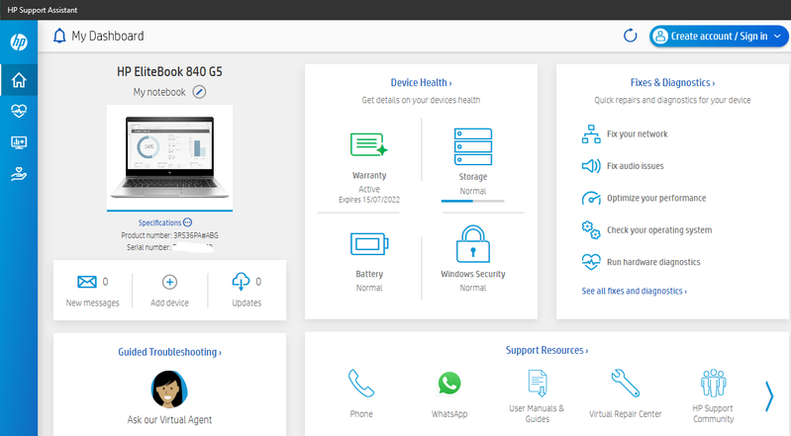Image resolution: width=791 pixels, height=436 pixels.
Task: Click the refresh icon in header
Action: pyautogui.click(x=630, y=36)
